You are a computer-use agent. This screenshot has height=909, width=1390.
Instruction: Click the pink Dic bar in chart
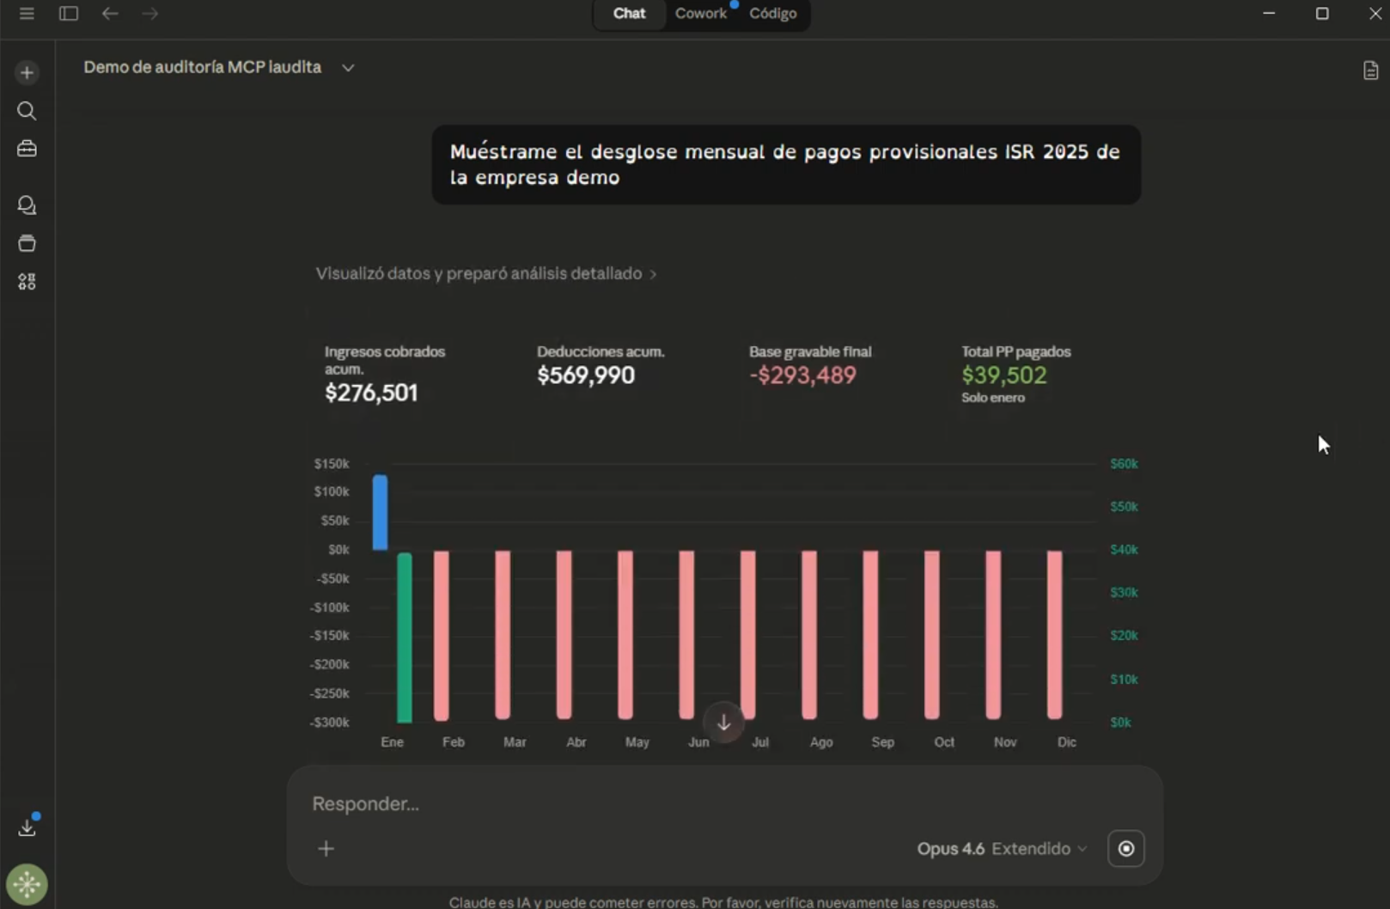tap(1054, 635)
